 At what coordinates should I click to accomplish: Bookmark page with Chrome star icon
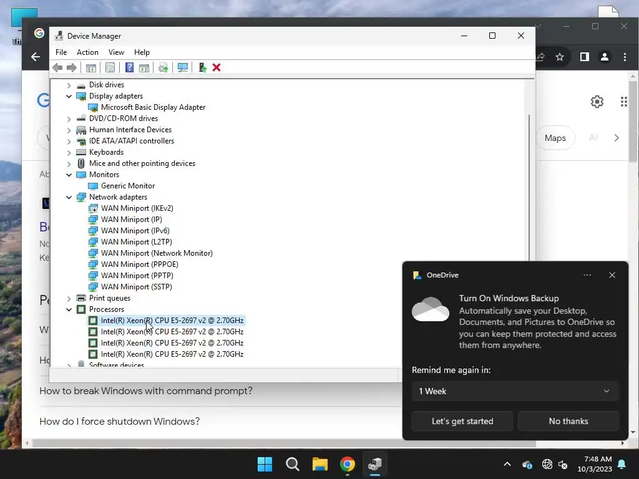(560, 57)
